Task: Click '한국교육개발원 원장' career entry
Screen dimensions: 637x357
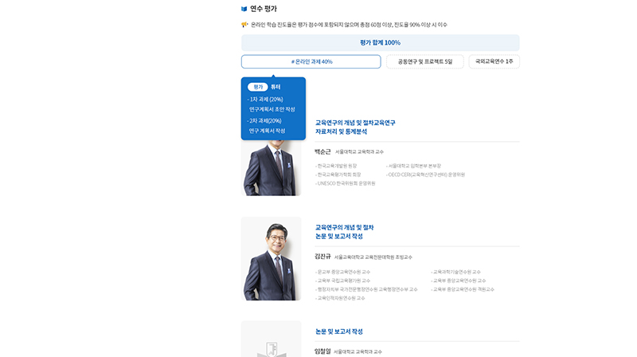Action: click(x=336, y=166)
